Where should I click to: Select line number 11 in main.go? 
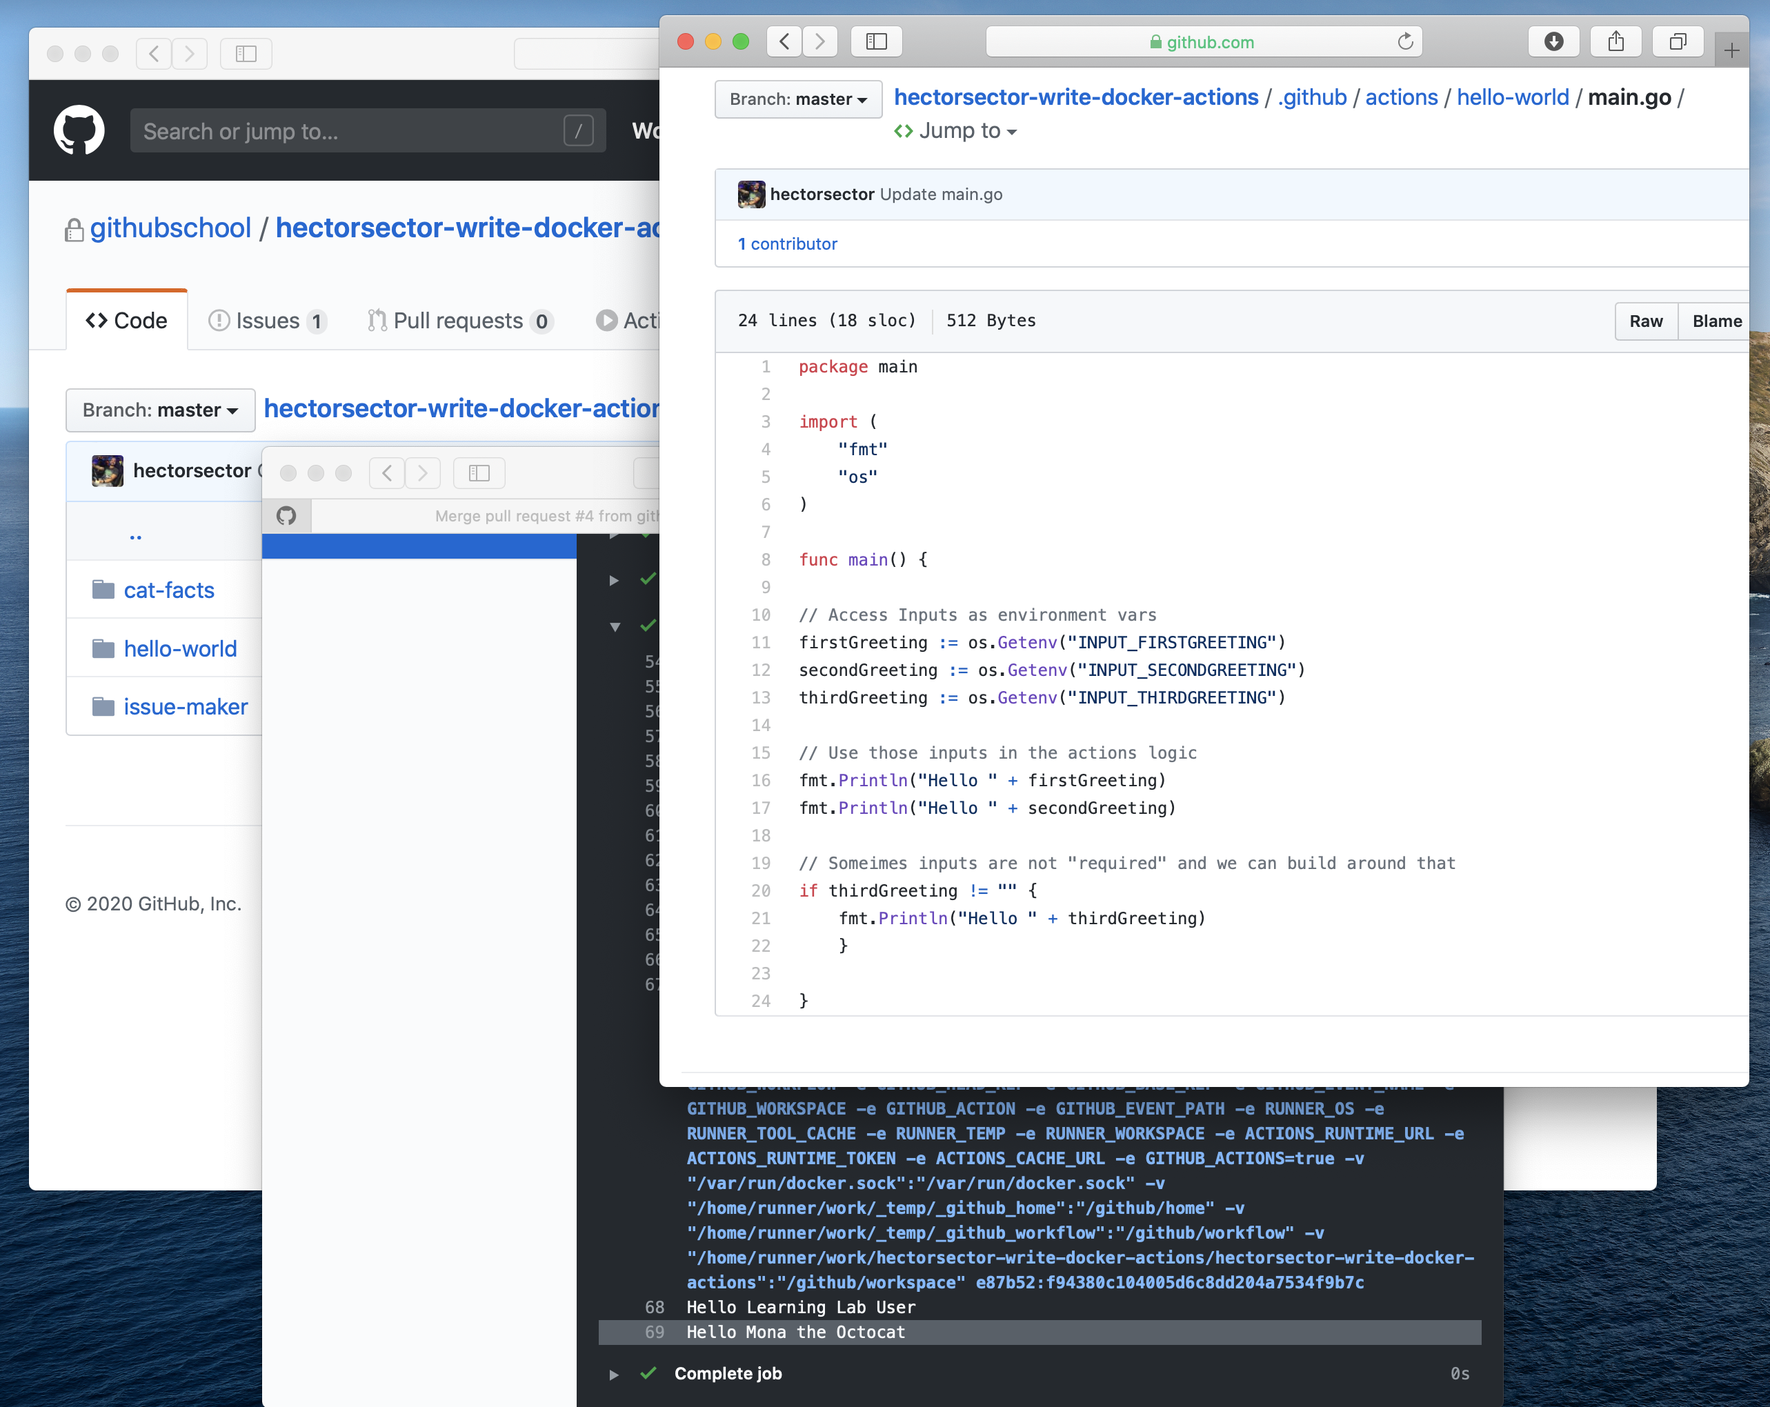761,643
